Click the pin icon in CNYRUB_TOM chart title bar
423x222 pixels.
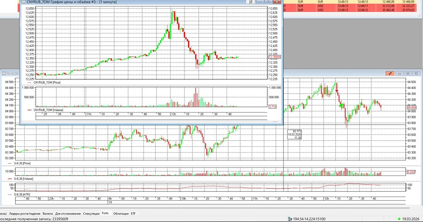250,2
